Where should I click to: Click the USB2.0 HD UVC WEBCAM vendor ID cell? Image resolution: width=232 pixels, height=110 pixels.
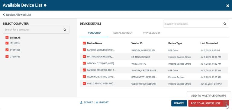[144, 84]
